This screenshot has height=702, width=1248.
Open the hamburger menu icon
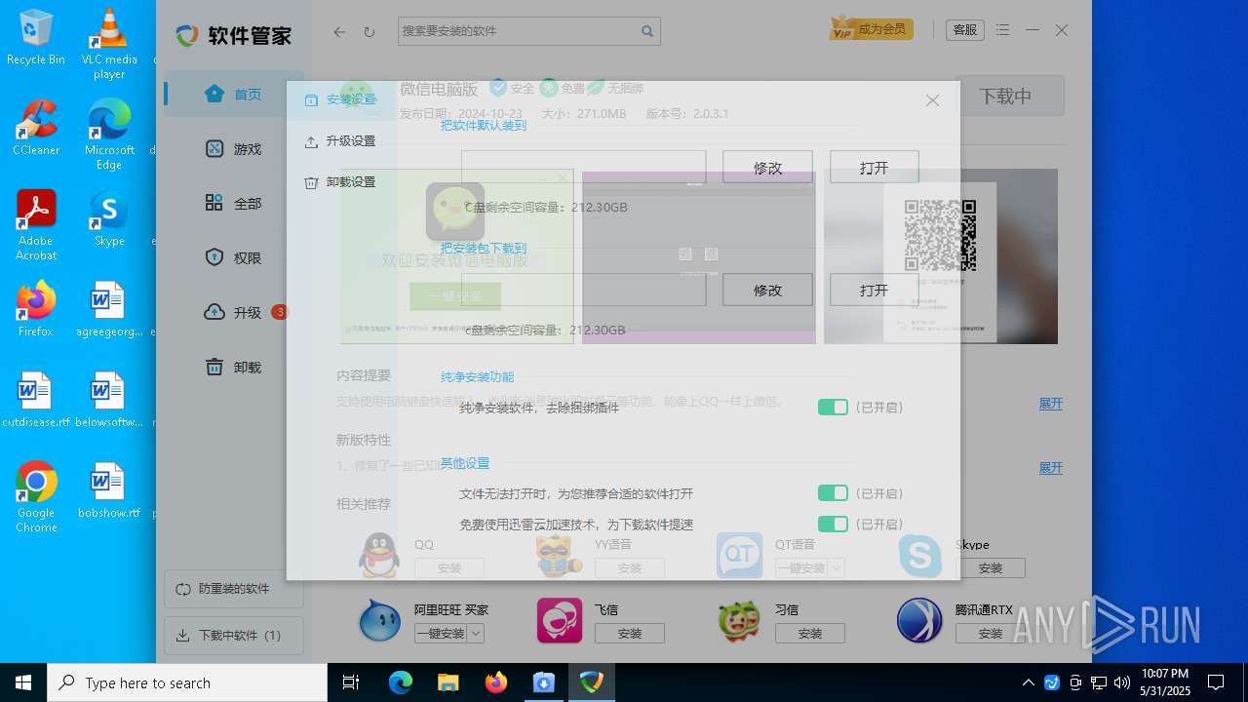pyautogui.click(x=1003, y=30)
